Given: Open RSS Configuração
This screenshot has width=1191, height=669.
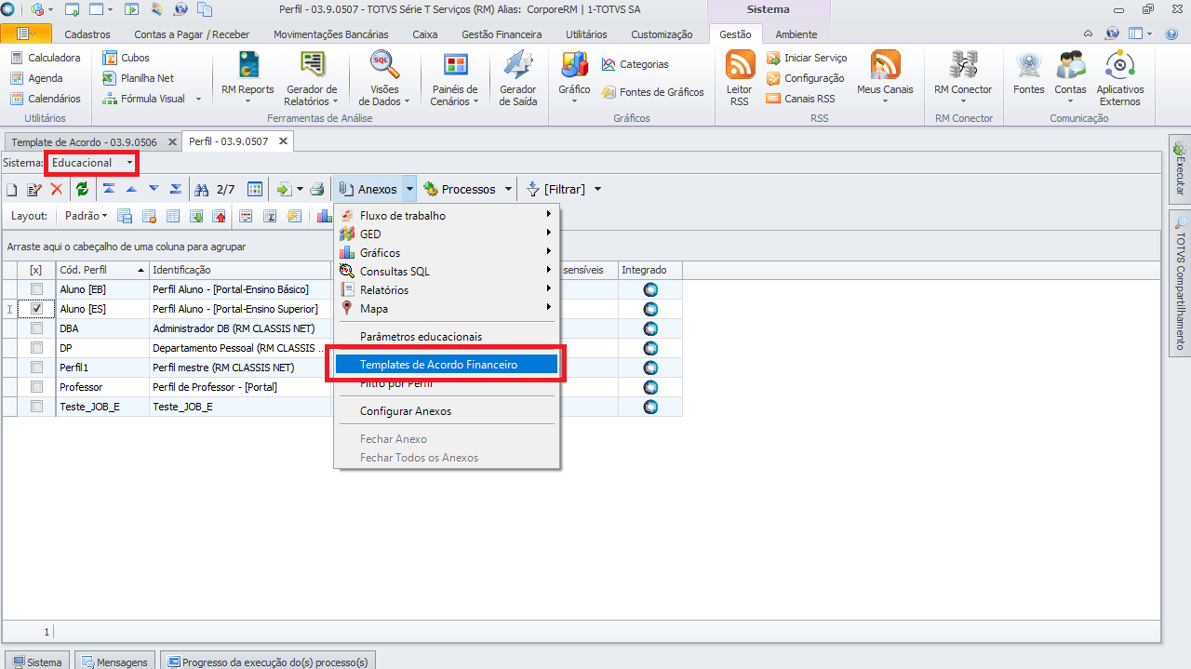Looking at the screenshot, I should coord(806,78).
